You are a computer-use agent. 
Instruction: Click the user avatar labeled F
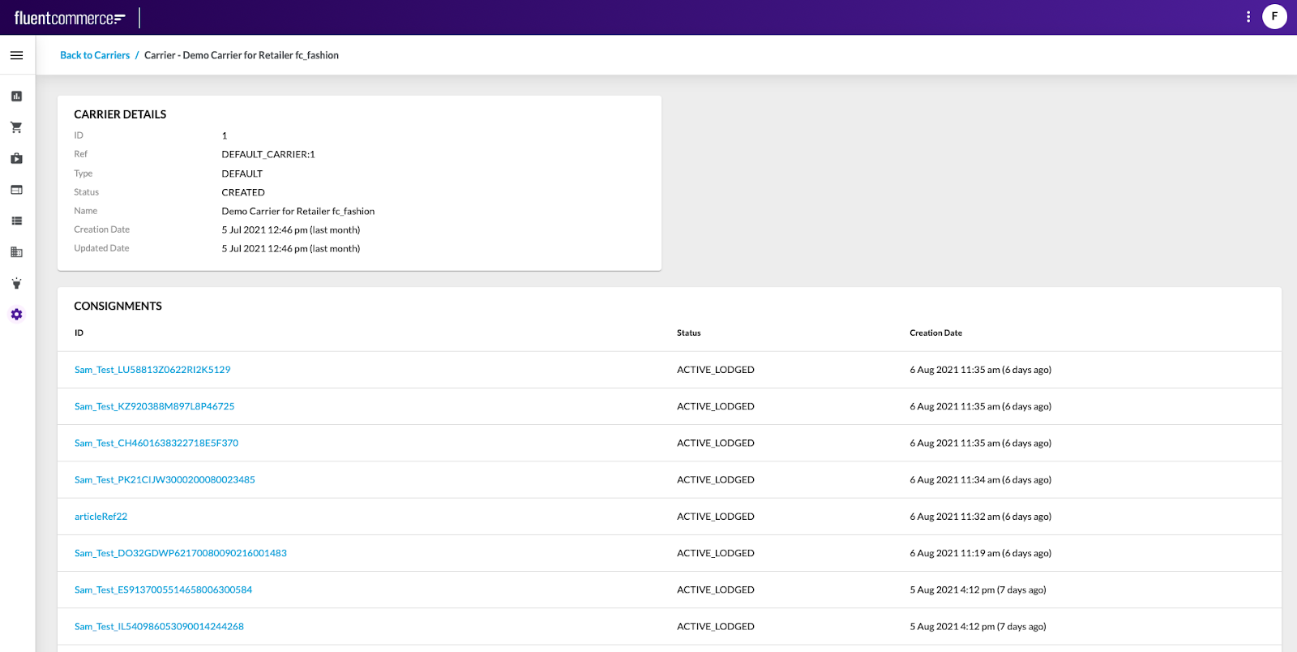(x=1274, y=17)
